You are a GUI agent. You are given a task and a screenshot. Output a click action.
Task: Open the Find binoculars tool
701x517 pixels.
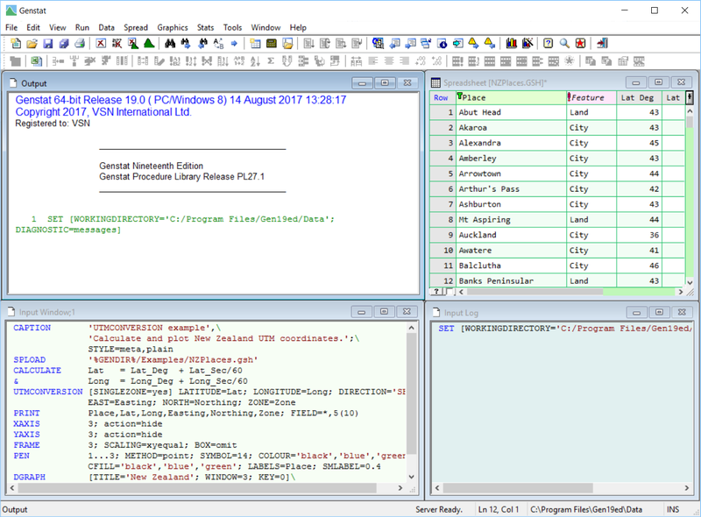coord(170,42)
